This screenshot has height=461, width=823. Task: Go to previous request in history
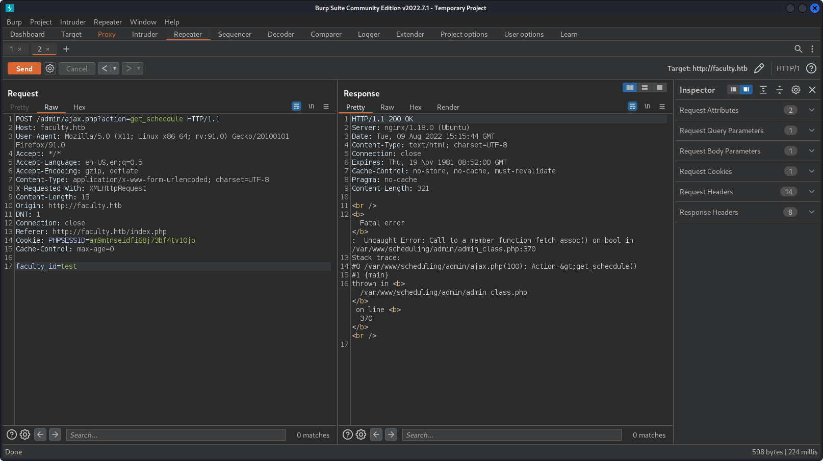point(104,68)
